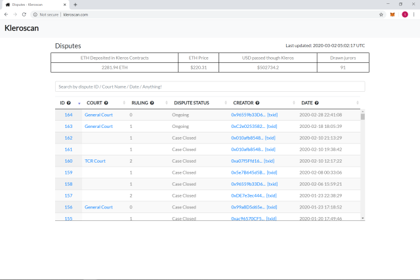Click the table's vertical scrollbar thumb
420x280 pixels.
[x=363, y=117]
